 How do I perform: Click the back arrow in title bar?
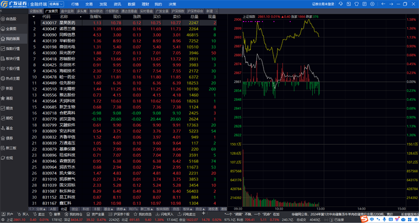(x=383, y=4)
